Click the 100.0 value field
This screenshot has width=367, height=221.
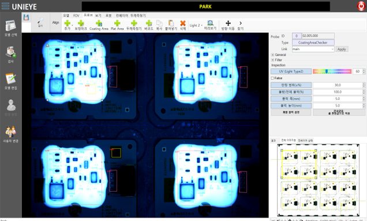pos(338,92)
